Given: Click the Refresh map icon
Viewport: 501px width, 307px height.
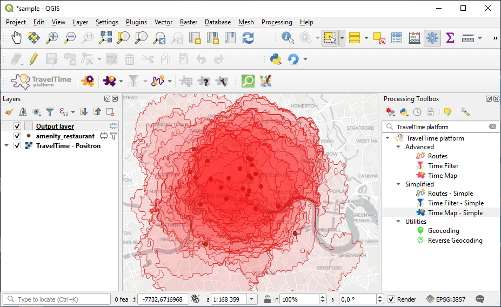Looking at the screenshot, I should [x=248, y=38].
